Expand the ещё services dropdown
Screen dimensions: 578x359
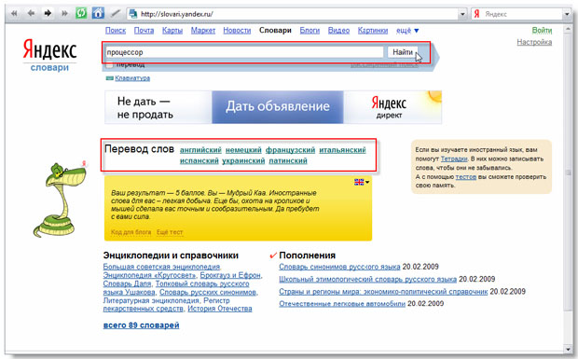point(407,31)
